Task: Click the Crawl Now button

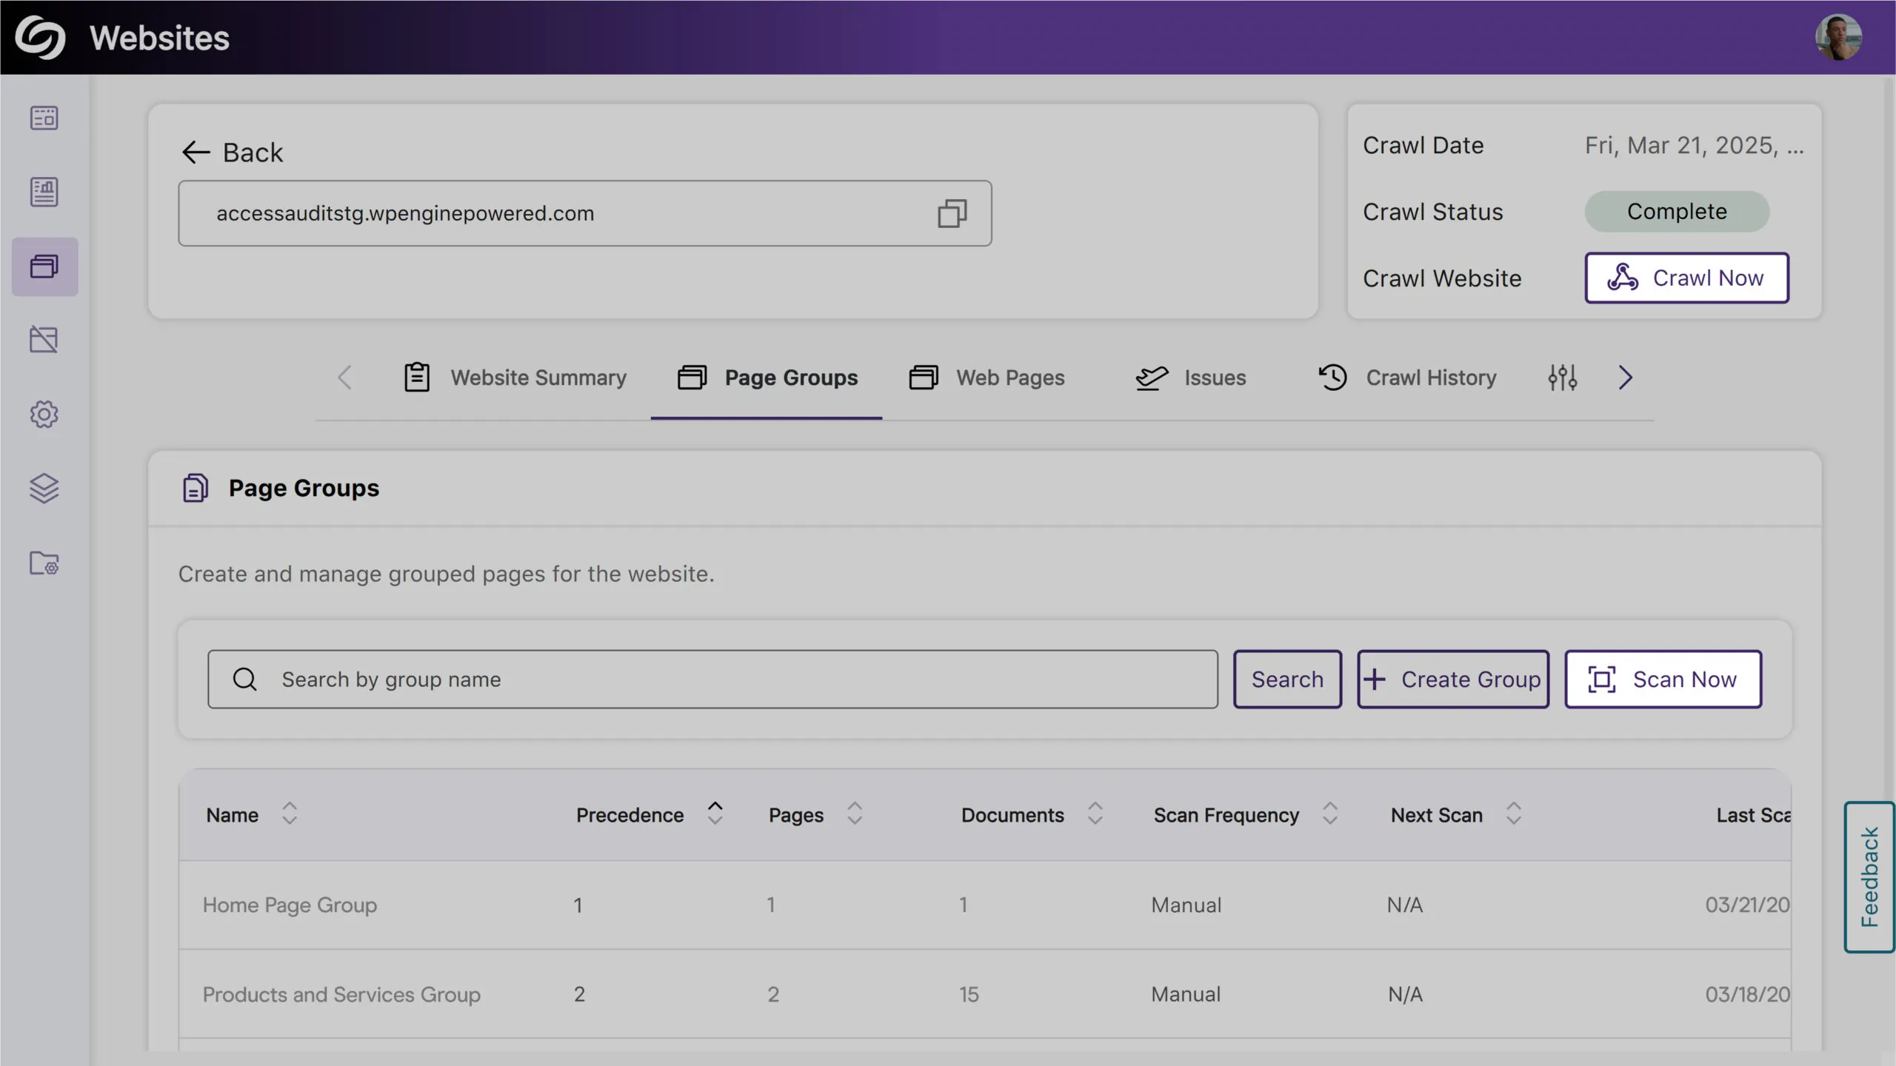Action: [1686, 278]
